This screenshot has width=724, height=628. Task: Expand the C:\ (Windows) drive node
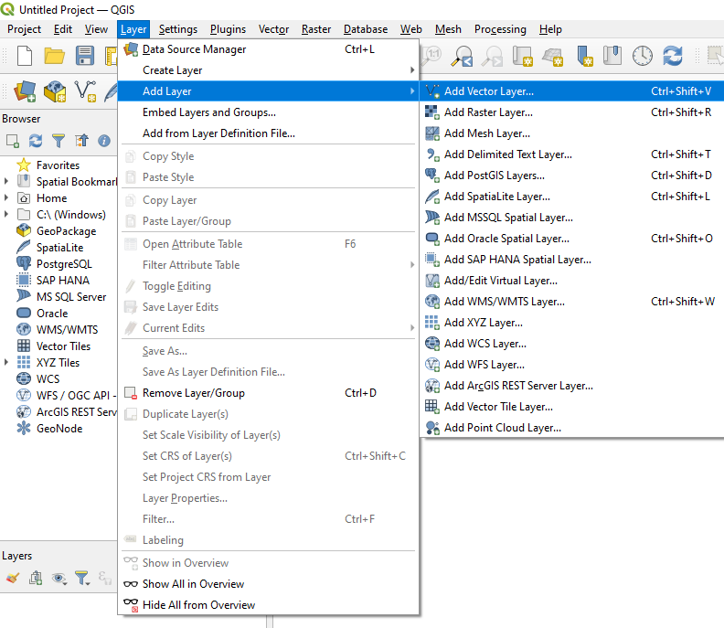point(6,214)
